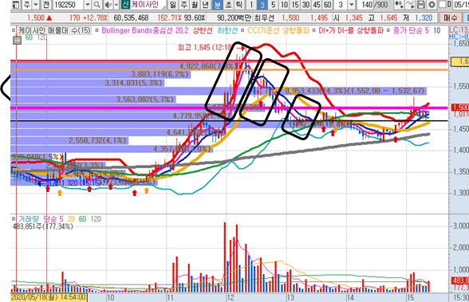Click the low price 1,320 in the quote bar

coord(424,18)
